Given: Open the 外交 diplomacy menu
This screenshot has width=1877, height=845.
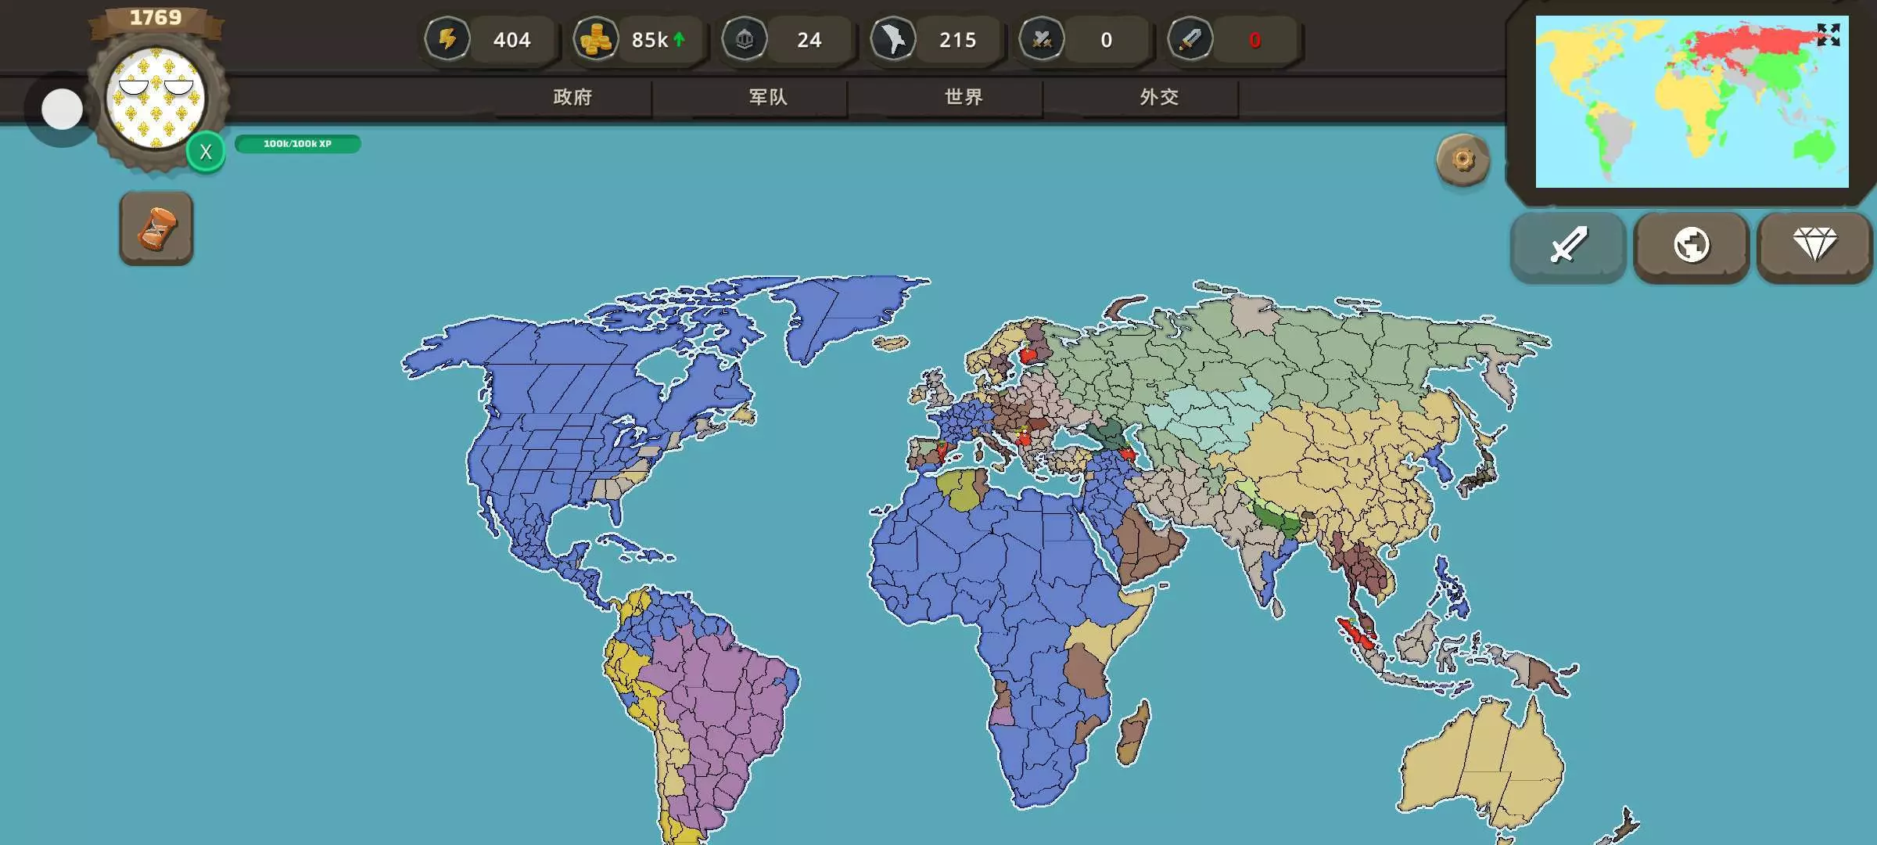Looking at the screenshot, I should (1159, 97).
